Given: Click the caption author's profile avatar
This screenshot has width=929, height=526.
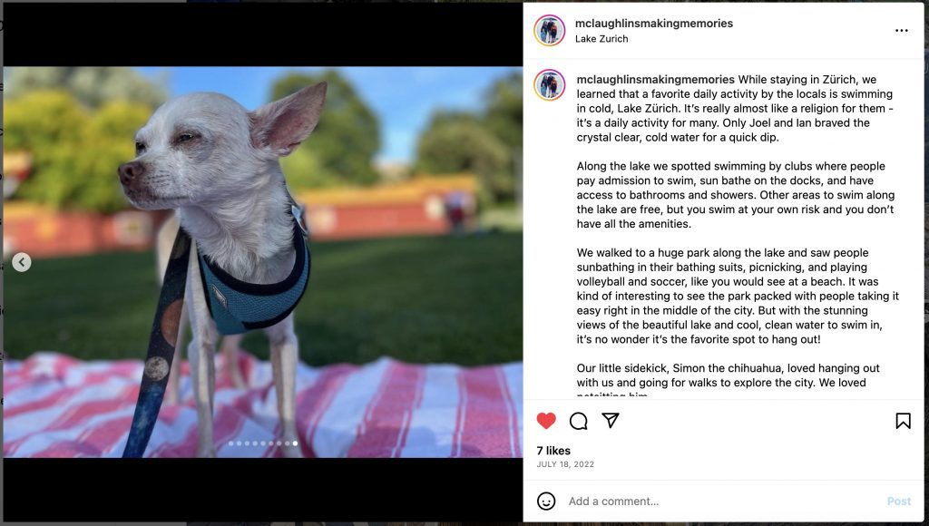Looking at the screenshot, I should [549, 84].
